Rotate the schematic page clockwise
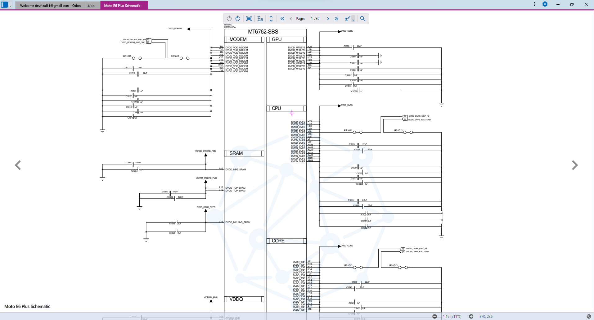This screenshot has height=320, width=594. pos(238,19)
